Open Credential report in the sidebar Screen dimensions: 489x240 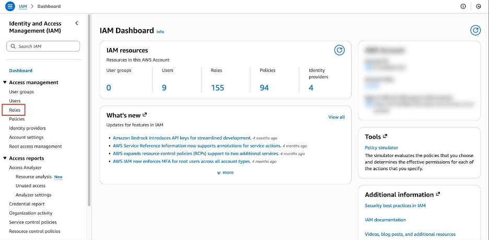(27, 204)
